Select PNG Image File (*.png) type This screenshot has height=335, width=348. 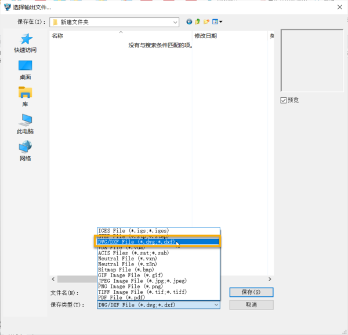[x=158, y=286]
